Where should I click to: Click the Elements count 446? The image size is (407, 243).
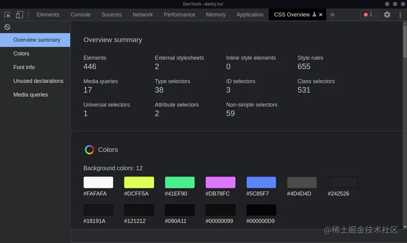click(90, 67)
